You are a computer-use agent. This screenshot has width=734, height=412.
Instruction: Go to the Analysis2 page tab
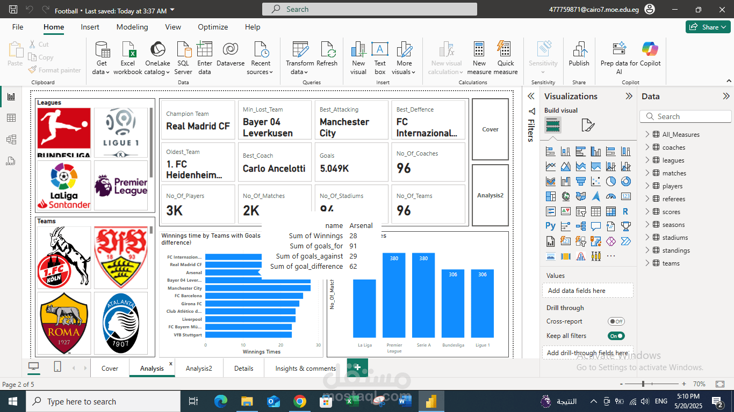pyautogui.click(x=199, y=368)
